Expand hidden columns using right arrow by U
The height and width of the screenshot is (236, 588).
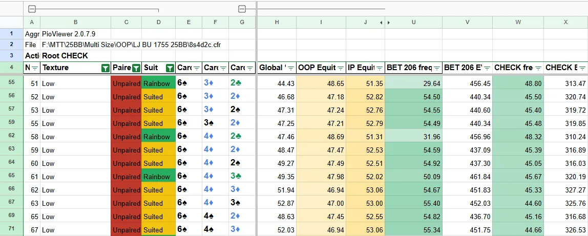pos(389,23)
